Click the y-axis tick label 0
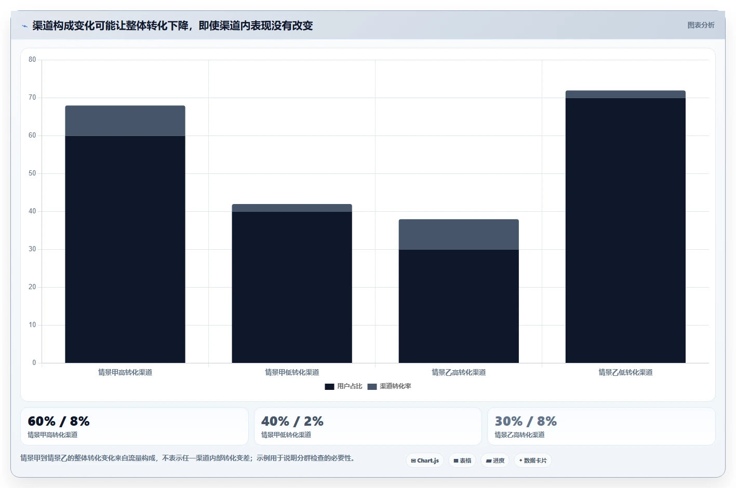The image size is (736, 488). click(34, 363)
